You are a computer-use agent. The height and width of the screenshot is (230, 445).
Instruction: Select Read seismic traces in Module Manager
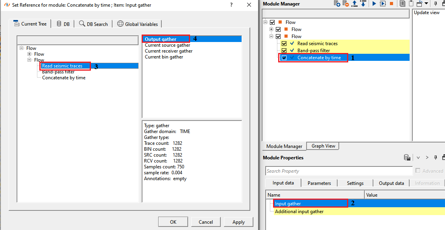point(318,44)
